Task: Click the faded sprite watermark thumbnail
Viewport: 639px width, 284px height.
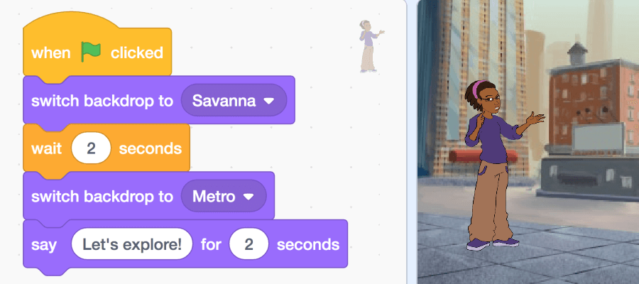Action: [x=371, y=46]
